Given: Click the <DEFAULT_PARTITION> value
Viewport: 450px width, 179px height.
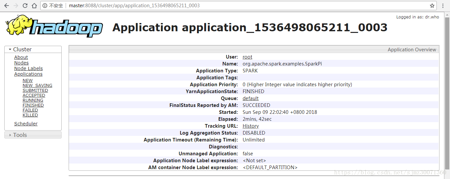Looking at the screenshot, I should tap(270, 167).
